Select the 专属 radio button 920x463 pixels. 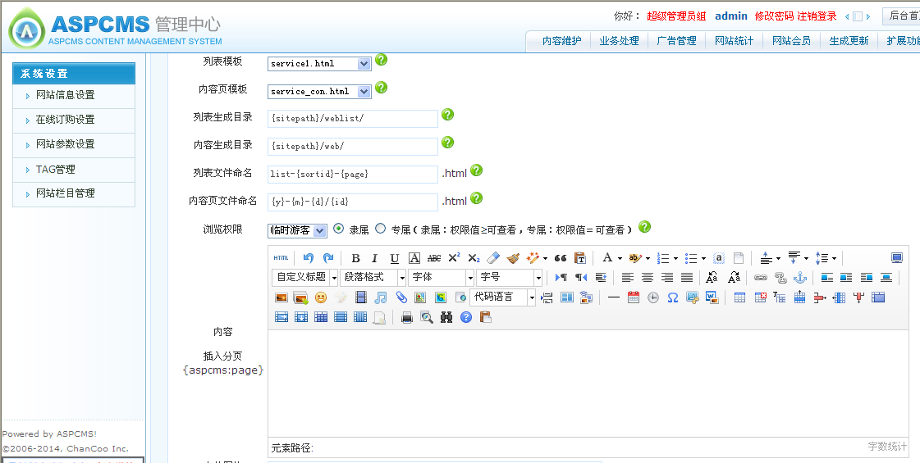click(x=380, y=229)
